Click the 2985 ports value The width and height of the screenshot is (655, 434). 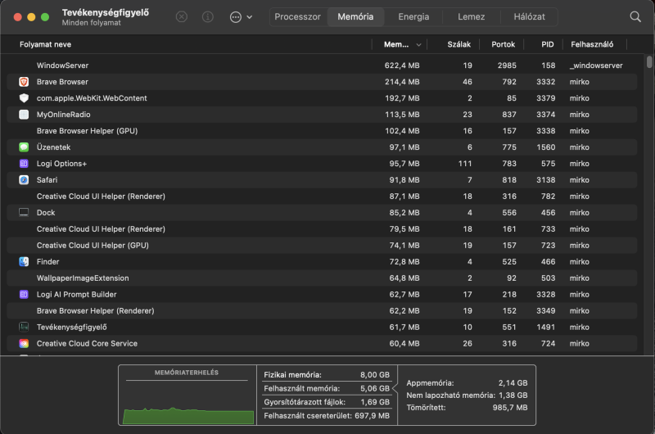point(507,66)
